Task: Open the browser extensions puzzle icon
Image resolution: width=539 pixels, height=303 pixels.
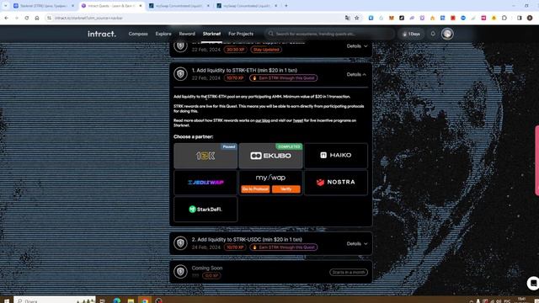Action: [504, 18]
